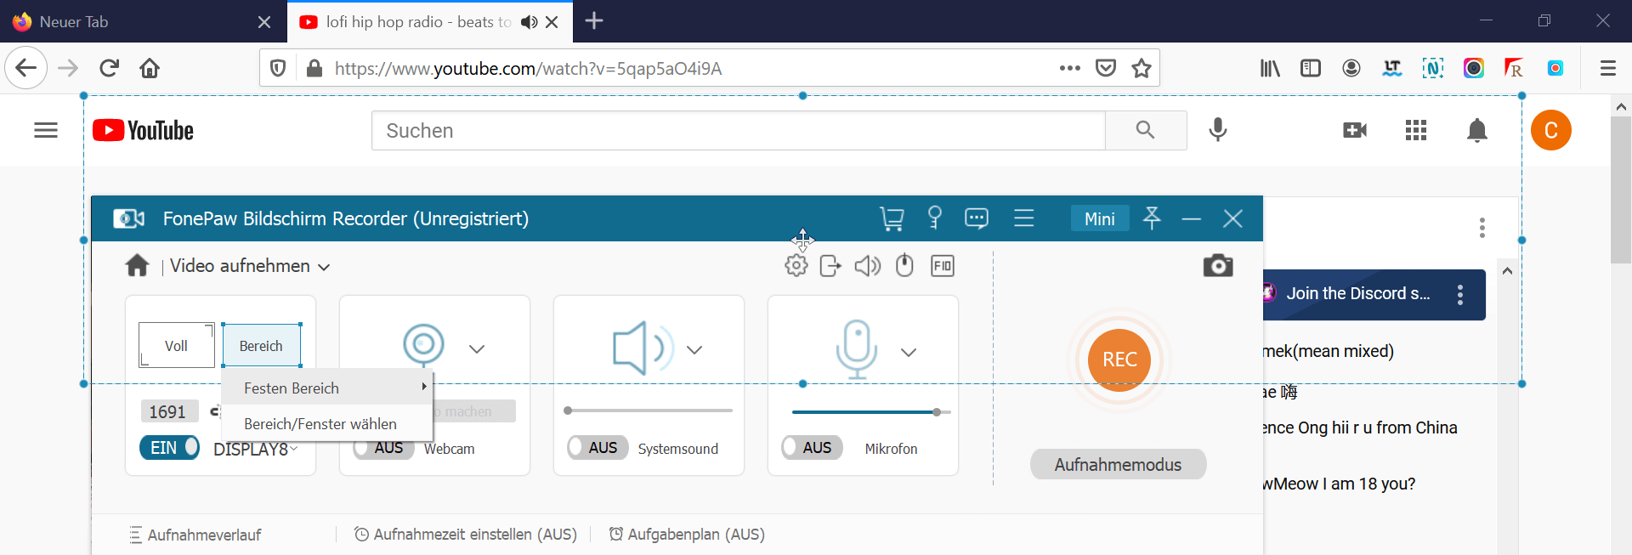Screen dimensions: 1632x555
Task: Click the output export icon in FonePaw
Action: 830,266
